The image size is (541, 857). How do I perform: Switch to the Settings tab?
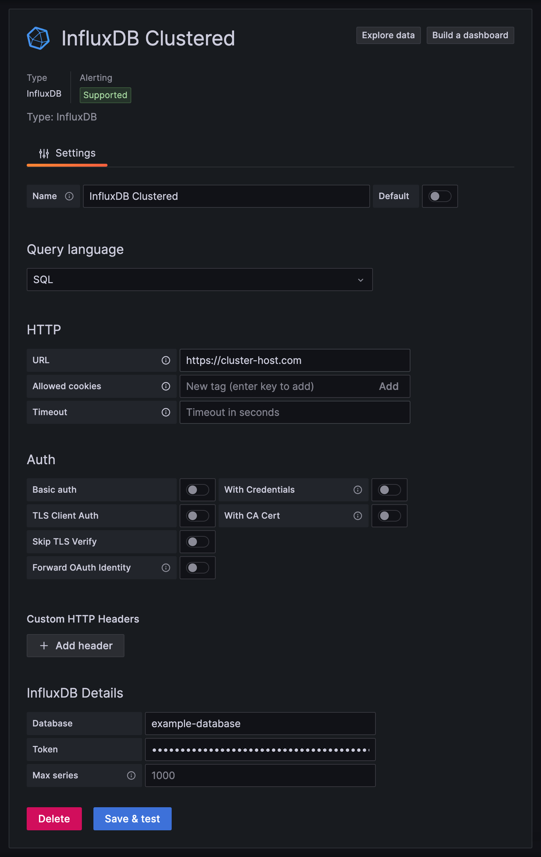[x=67, y=153]
